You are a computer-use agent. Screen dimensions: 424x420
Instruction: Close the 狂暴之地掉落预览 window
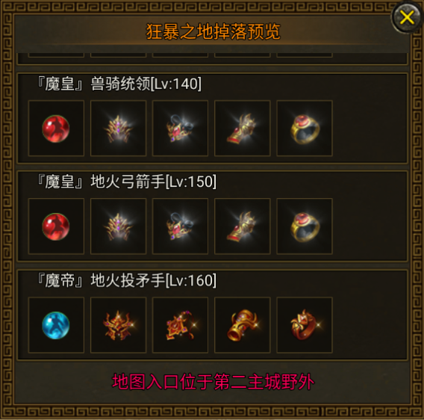(x=407, y=18)
